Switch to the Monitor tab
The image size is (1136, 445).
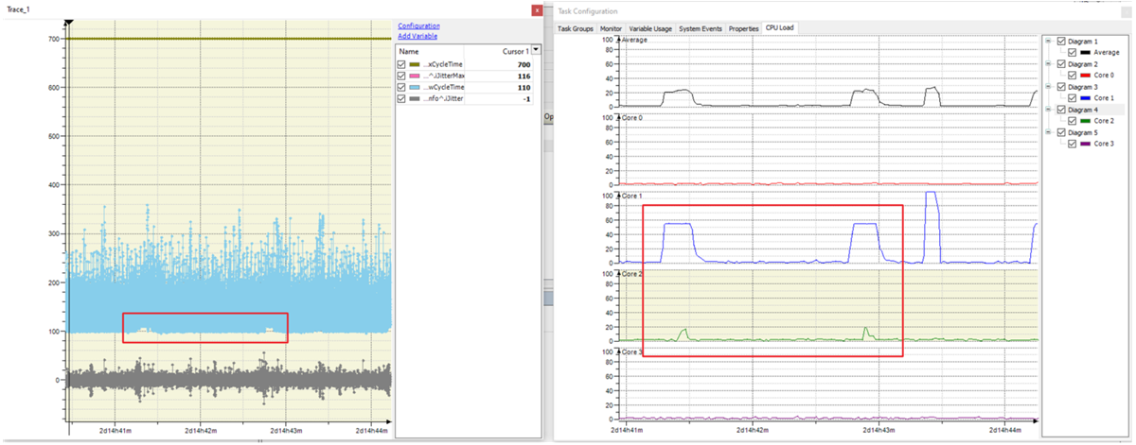(x=611, y=29)
